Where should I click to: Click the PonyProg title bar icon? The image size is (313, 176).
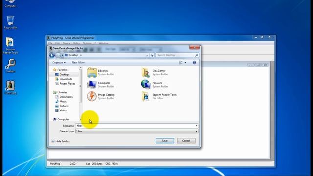point(49,38)
